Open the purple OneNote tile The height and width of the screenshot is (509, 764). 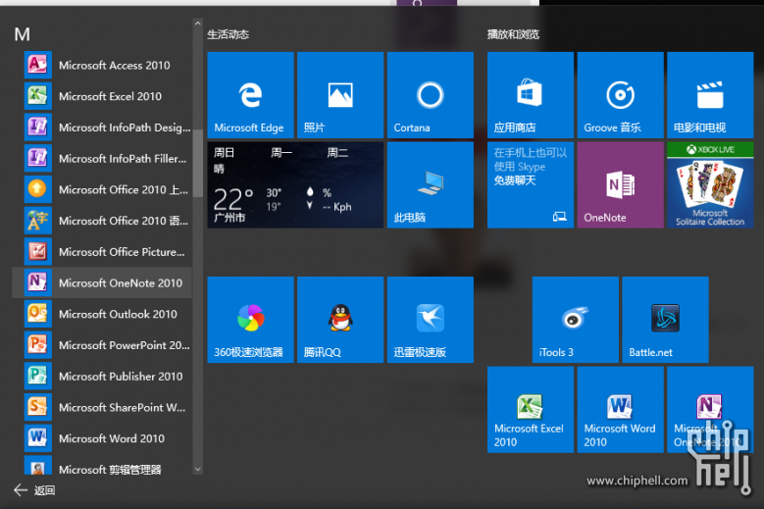[620, 184]
